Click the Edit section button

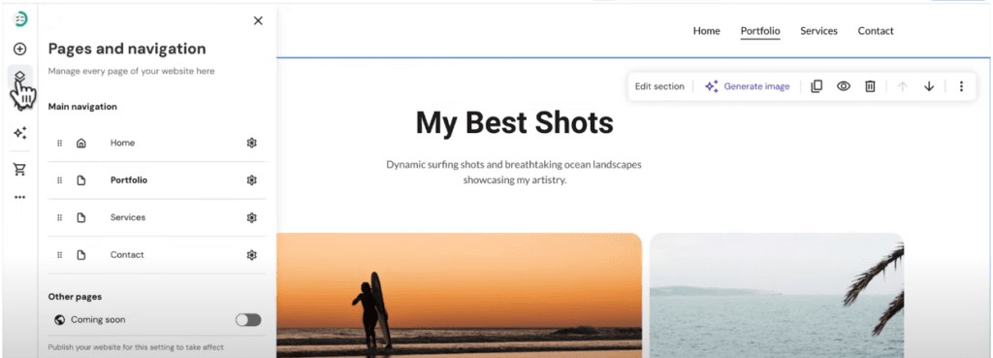(659, 86)
